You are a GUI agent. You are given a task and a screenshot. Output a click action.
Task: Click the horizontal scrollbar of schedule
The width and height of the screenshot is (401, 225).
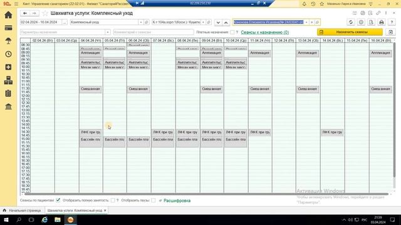click(207, 194)
